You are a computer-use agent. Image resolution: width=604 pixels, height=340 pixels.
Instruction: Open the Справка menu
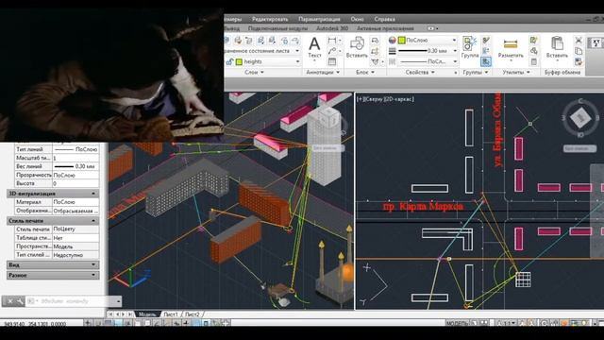point(384,19)
